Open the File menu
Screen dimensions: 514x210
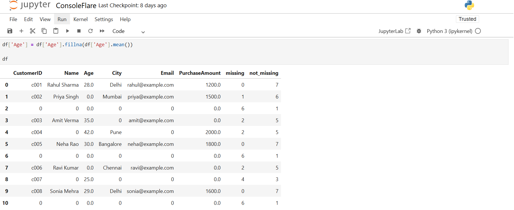13,19
